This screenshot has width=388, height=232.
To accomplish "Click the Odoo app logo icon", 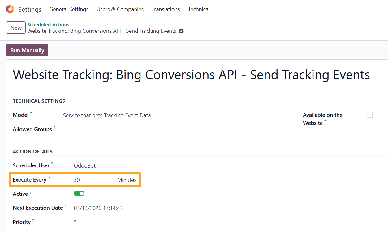I will click(10, 9).
